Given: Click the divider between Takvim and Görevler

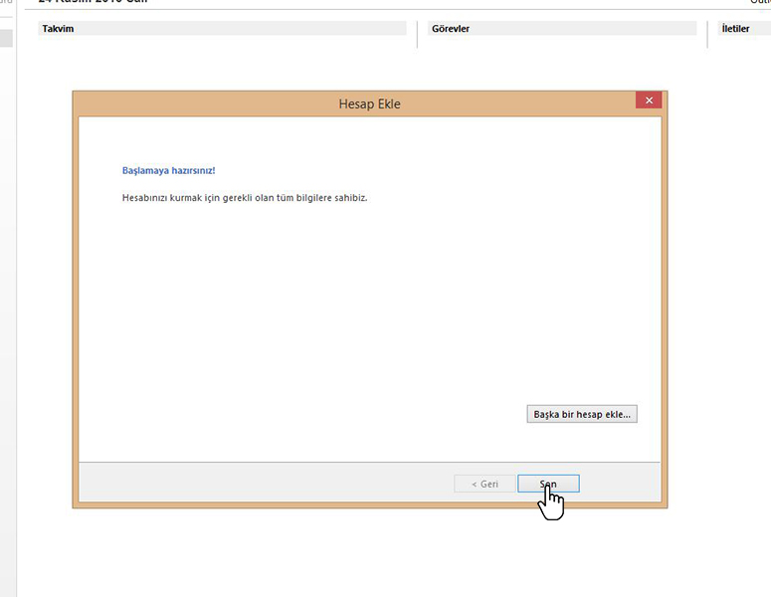Looking at the screenshot, I should [418, 34].
